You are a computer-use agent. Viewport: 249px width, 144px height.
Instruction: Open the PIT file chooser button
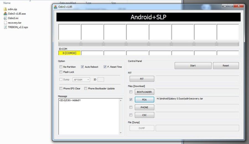click(142, 79)
